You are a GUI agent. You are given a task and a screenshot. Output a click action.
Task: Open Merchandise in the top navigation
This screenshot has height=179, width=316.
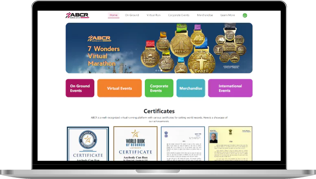(x=205, y=15)
